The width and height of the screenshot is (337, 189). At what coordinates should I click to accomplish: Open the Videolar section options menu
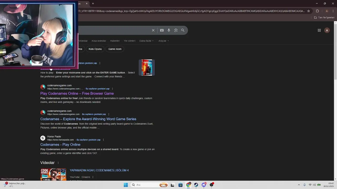[x=58, y=163]
